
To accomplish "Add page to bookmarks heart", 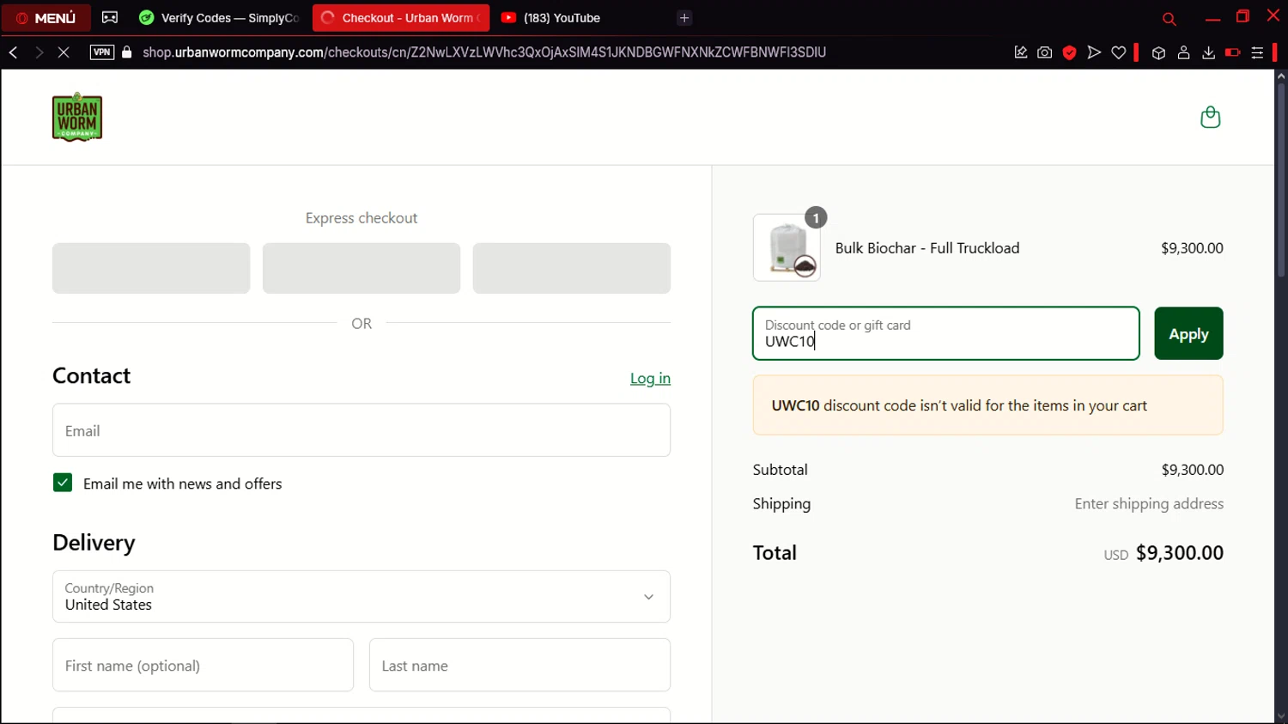I will (1118, 52).
